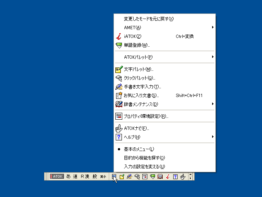Select 文字パレット(M)... menu item

click(164, 69)
